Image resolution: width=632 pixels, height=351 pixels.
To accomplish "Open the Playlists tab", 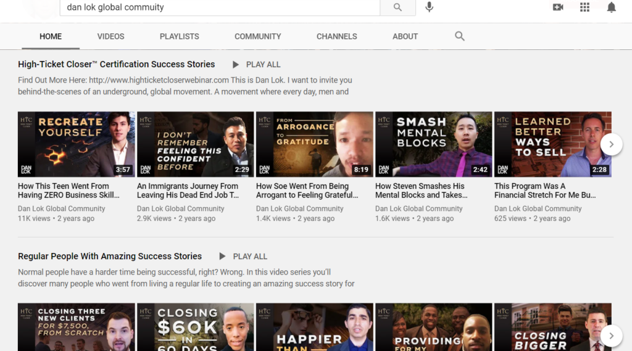I will coord(180,36).
